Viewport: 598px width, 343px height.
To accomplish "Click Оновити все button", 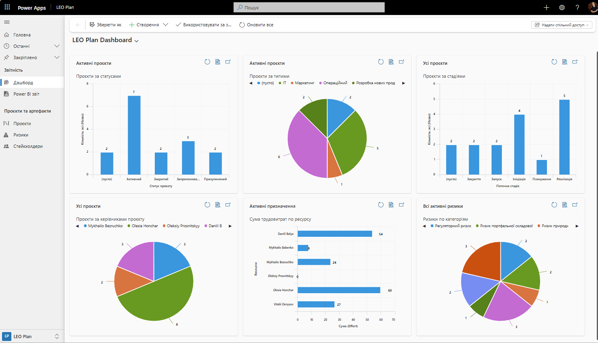I will 256,25.
